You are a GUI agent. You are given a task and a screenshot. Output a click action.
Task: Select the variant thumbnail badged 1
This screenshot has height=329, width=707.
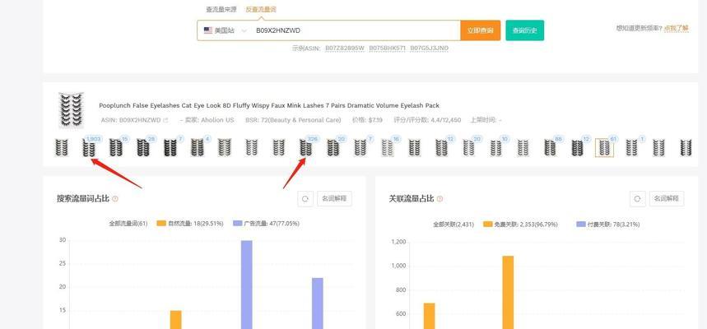click(632, 147)
